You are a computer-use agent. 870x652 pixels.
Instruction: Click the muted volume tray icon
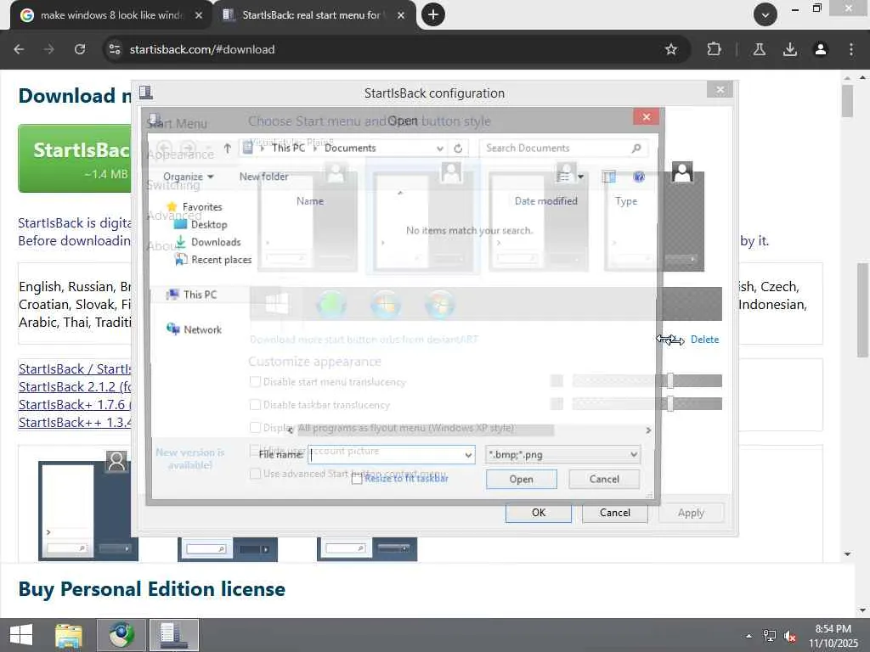790,636
